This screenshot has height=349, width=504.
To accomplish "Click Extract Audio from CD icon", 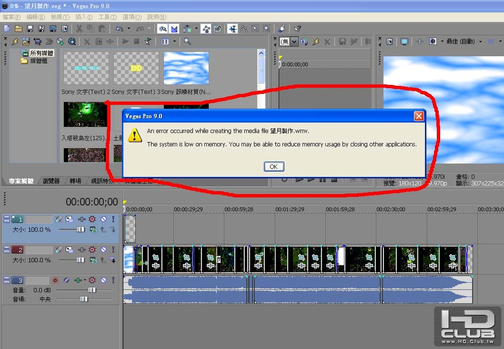I will pos(60,41).
